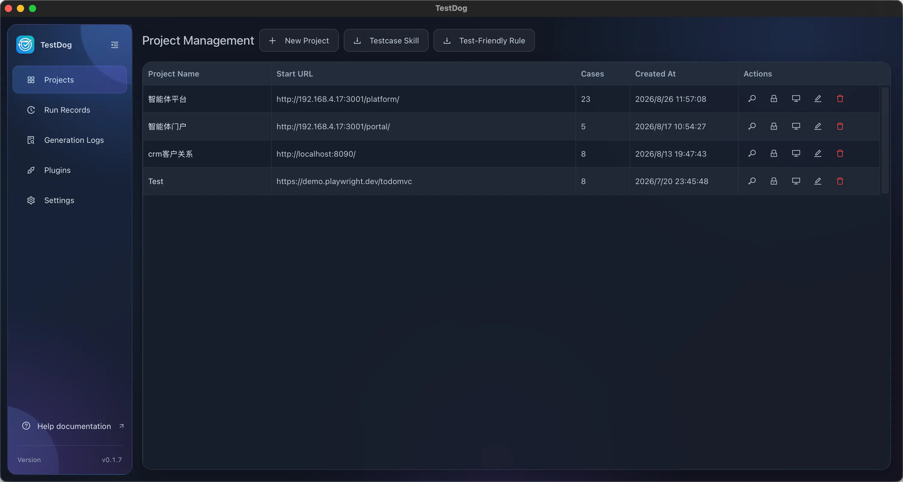Collapse the sidebar with the menu icon

pyautogui.click(x=115, y=45)
